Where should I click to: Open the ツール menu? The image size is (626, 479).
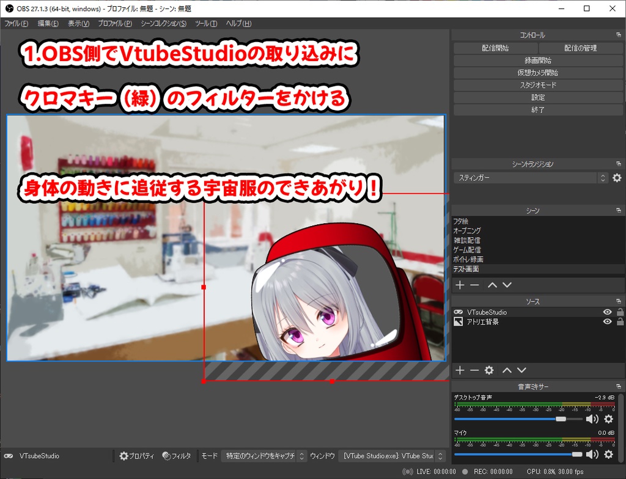coord(206,24)
